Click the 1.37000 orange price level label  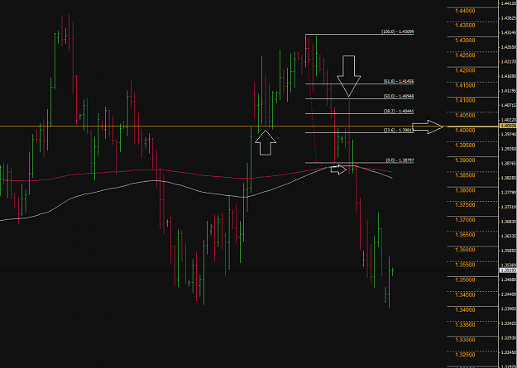tap(465, 220)
